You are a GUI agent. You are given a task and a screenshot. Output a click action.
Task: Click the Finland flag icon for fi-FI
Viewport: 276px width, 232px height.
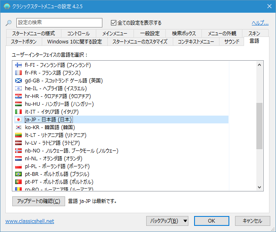coord(18,65)
